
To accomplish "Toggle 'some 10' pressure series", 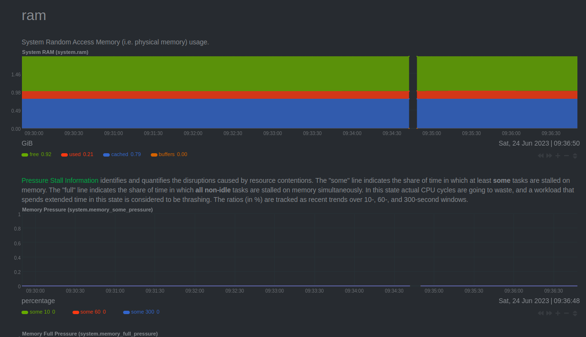I will [x=39, y=312].
